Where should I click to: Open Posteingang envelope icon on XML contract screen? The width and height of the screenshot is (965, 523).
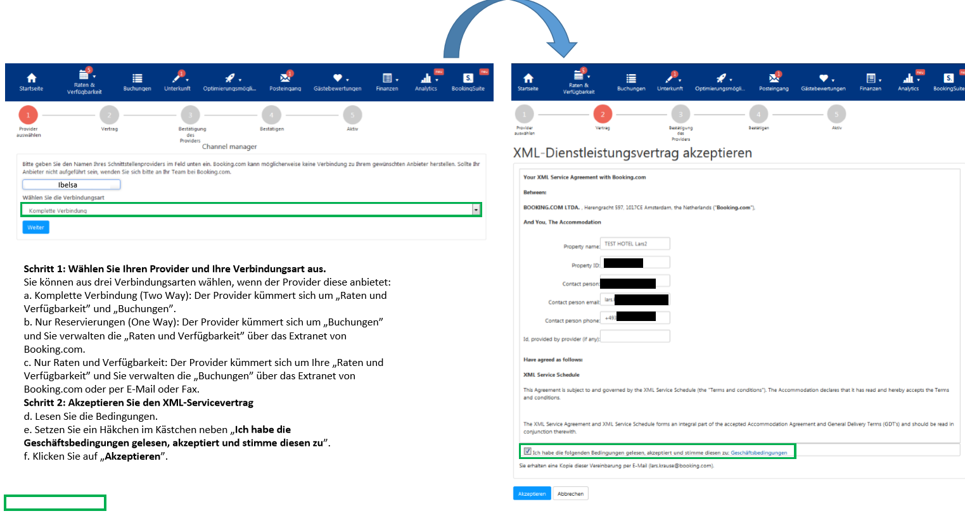pos(774,79)
